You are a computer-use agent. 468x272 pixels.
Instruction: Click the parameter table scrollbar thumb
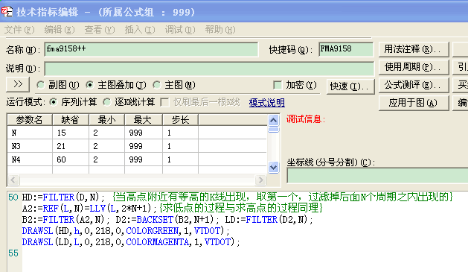(x=273, y=130)
